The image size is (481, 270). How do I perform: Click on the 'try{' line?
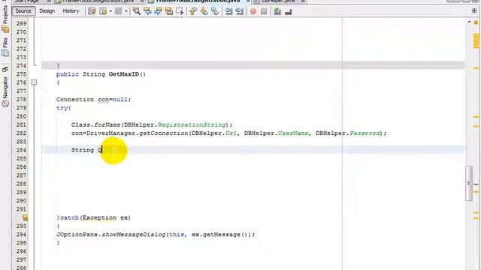63,108
